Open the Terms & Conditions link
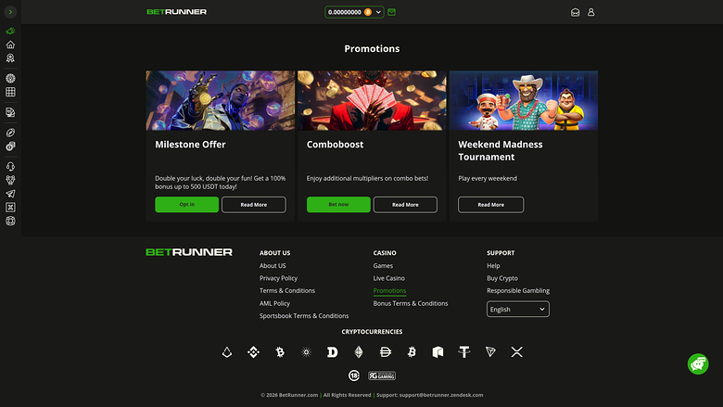The width and height of the screenshot is (723, 407). (287, 291)
